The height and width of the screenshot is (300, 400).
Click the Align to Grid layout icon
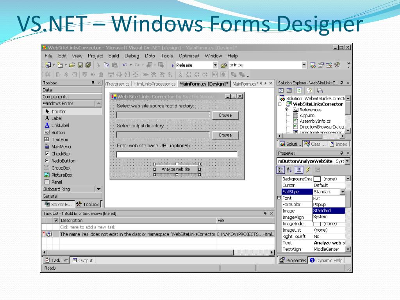48,75
